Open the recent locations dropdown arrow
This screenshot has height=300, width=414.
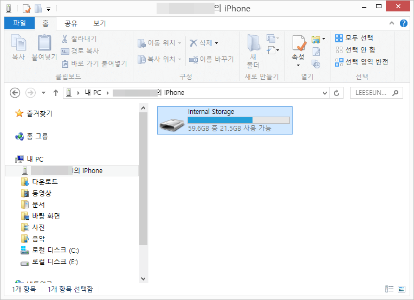(43, 93)
